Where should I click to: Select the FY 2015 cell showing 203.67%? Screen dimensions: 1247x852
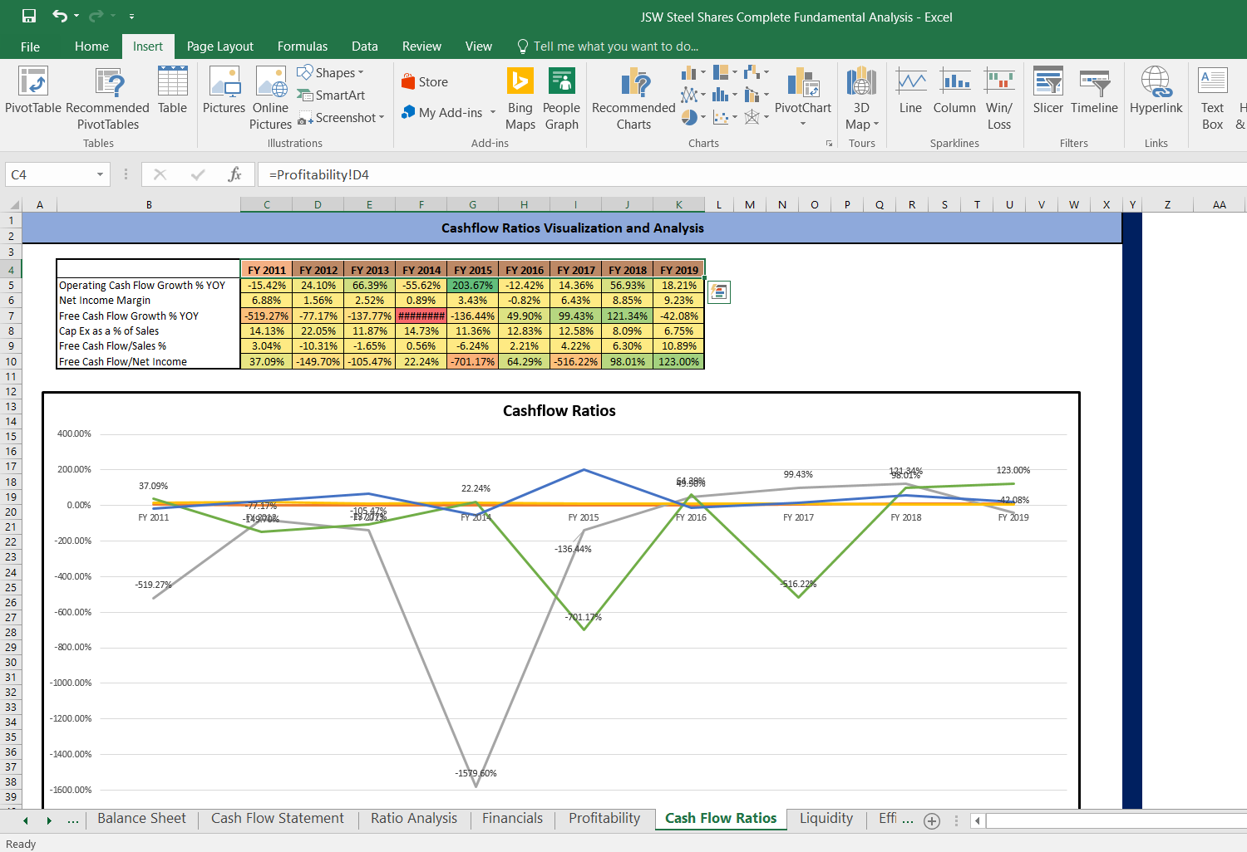(473, 285)
